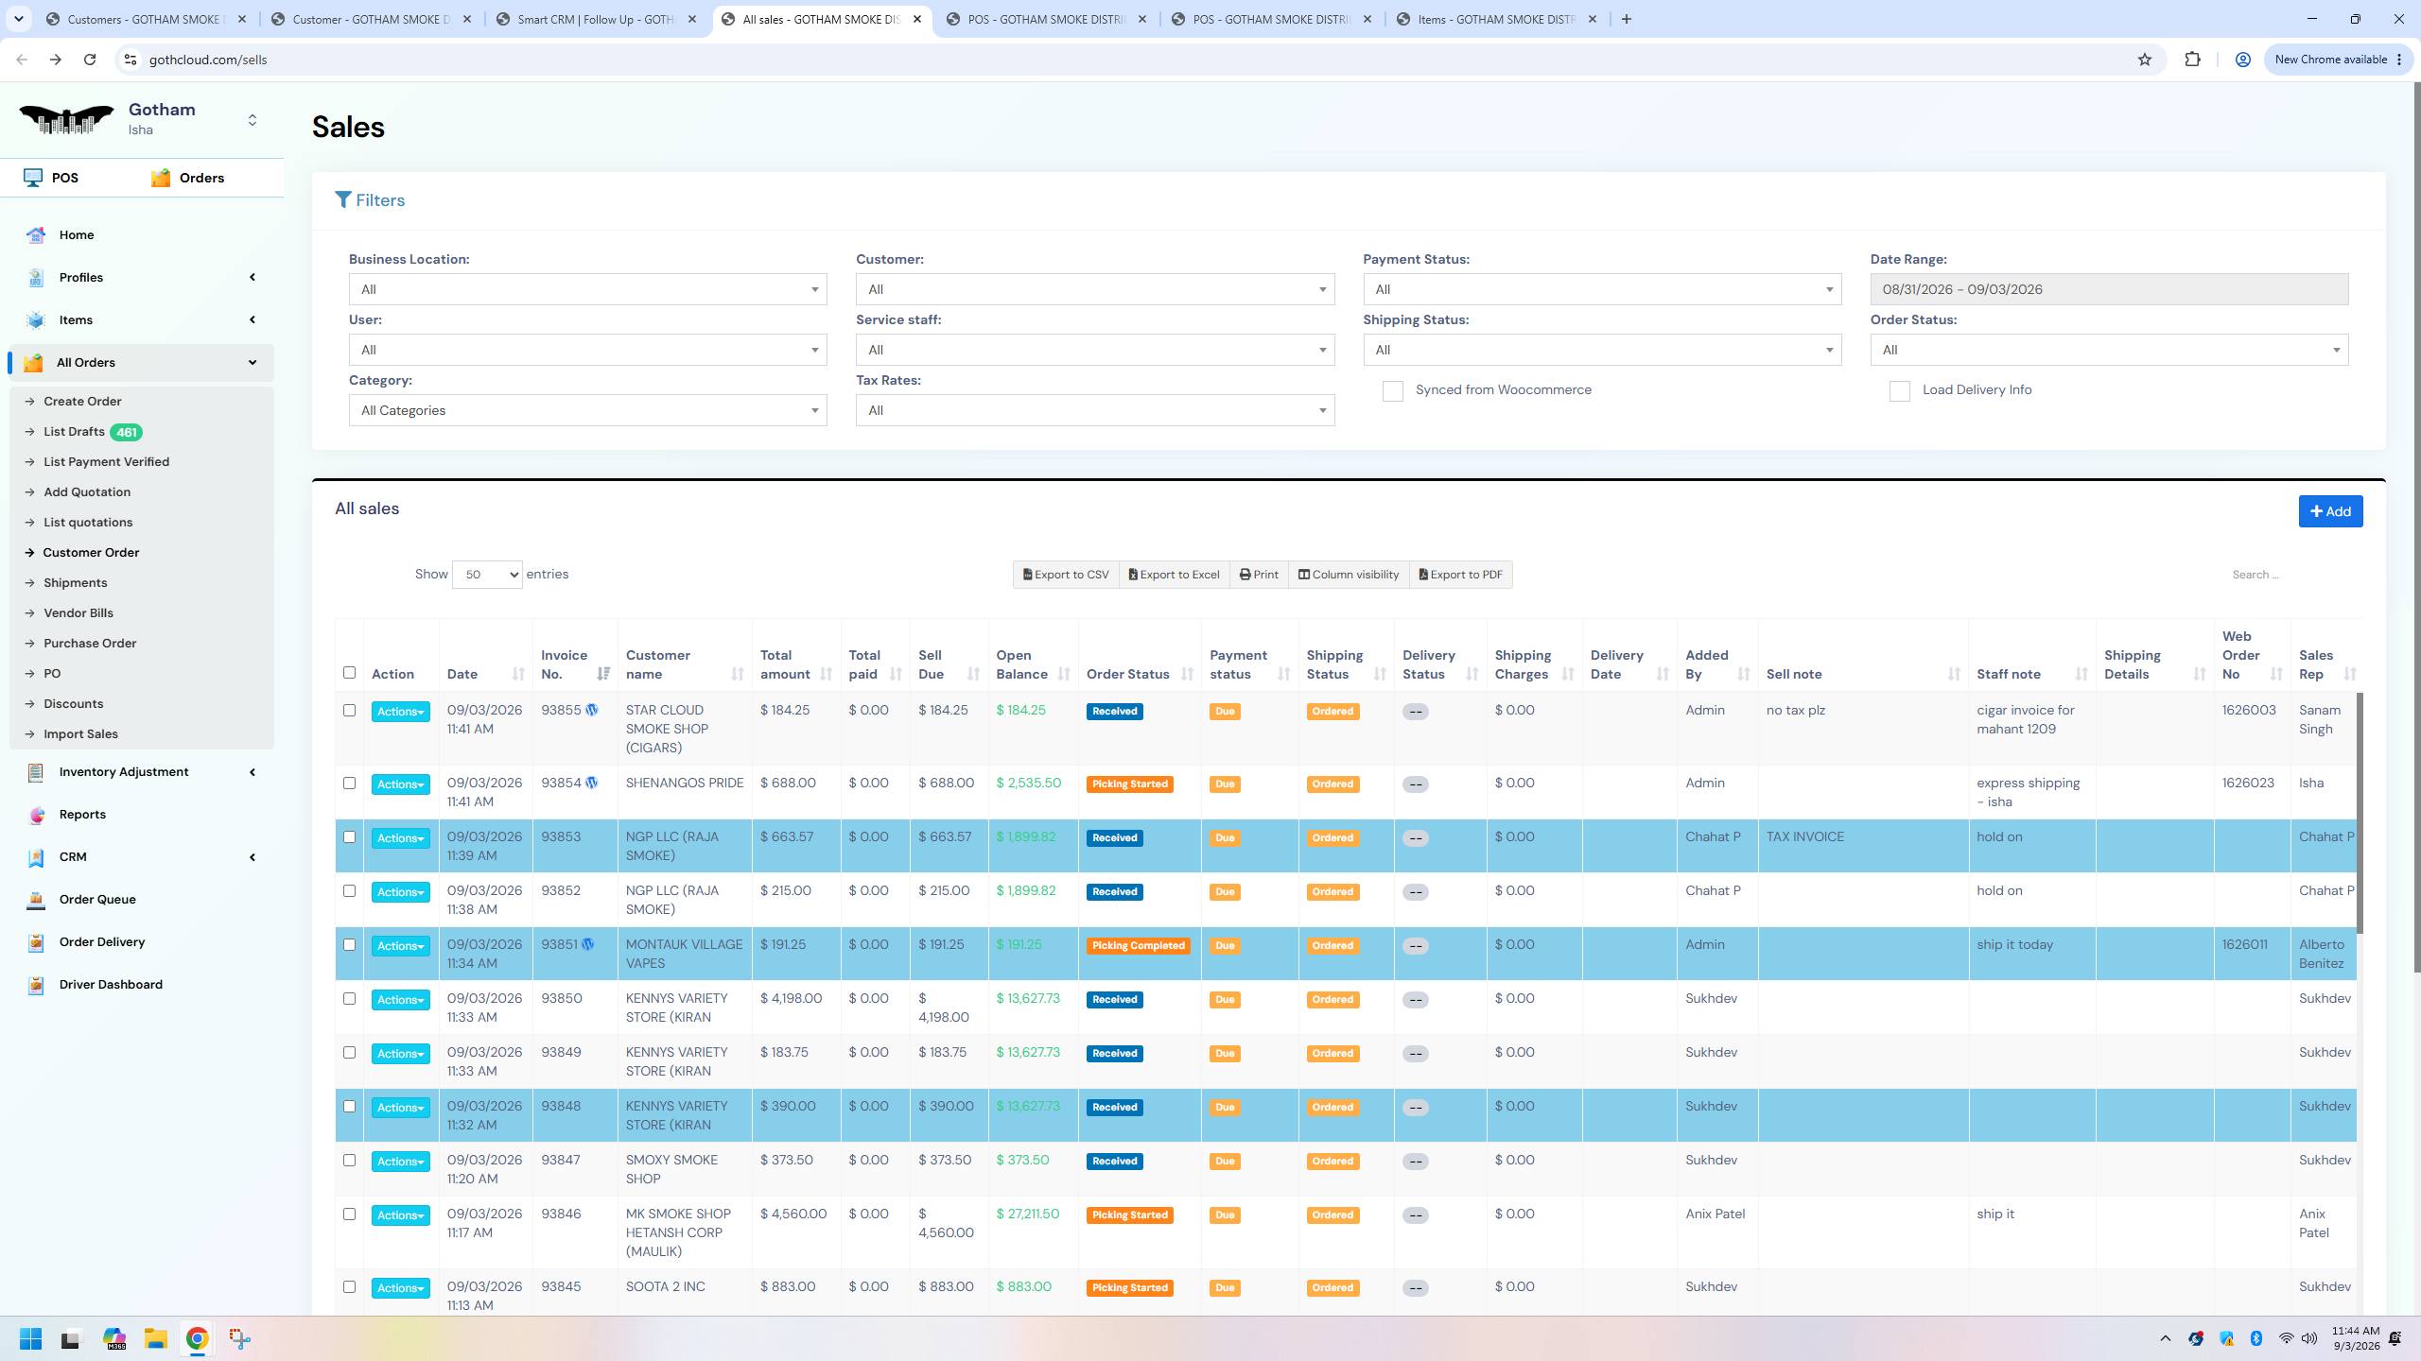Export sales table to Excel
The height and width of the screenshot is (1361, 2421).
click(1174, 575)
